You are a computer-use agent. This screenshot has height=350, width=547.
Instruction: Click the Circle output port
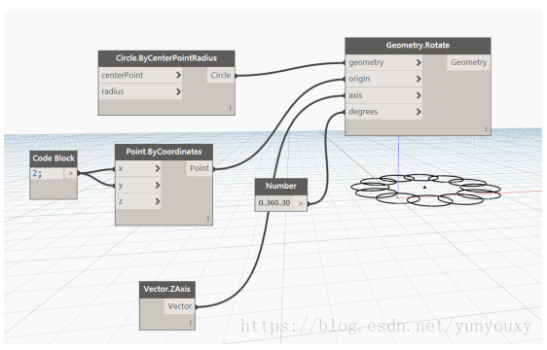221,75
